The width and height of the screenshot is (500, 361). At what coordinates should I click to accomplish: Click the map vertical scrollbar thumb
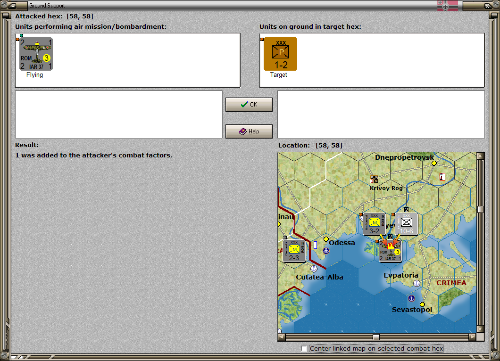point(480,209)
